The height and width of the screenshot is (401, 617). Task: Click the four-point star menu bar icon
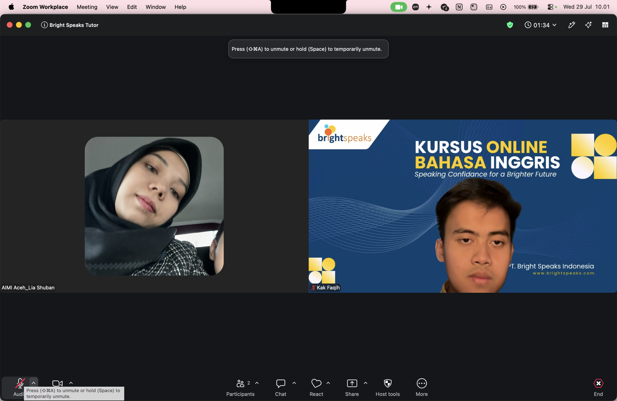(x=429, y=7)
